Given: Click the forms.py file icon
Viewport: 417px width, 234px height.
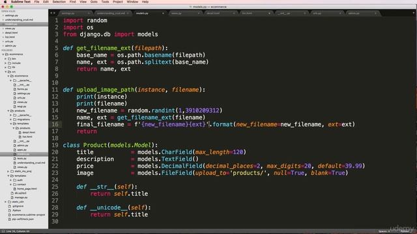Looking at the screenshot, I should (15, 89).
